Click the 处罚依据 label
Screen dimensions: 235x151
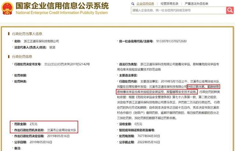point(21,75)
